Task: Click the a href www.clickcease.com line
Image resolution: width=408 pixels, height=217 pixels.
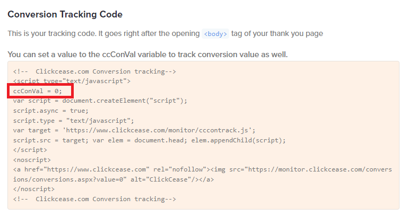Action: (x=203, y=169)
